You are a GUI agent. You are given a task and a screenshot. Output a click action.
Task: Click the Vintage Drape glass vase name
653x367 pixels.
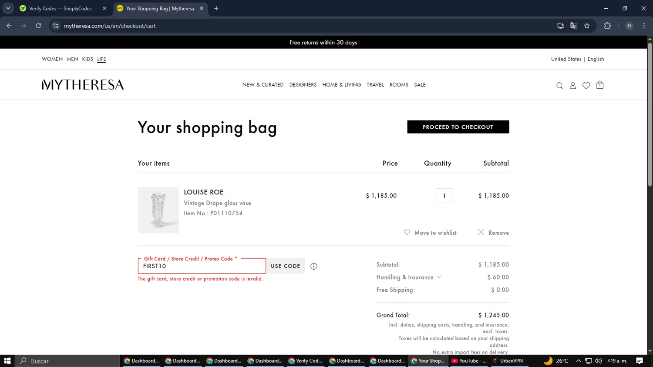(x=217, y=203)
